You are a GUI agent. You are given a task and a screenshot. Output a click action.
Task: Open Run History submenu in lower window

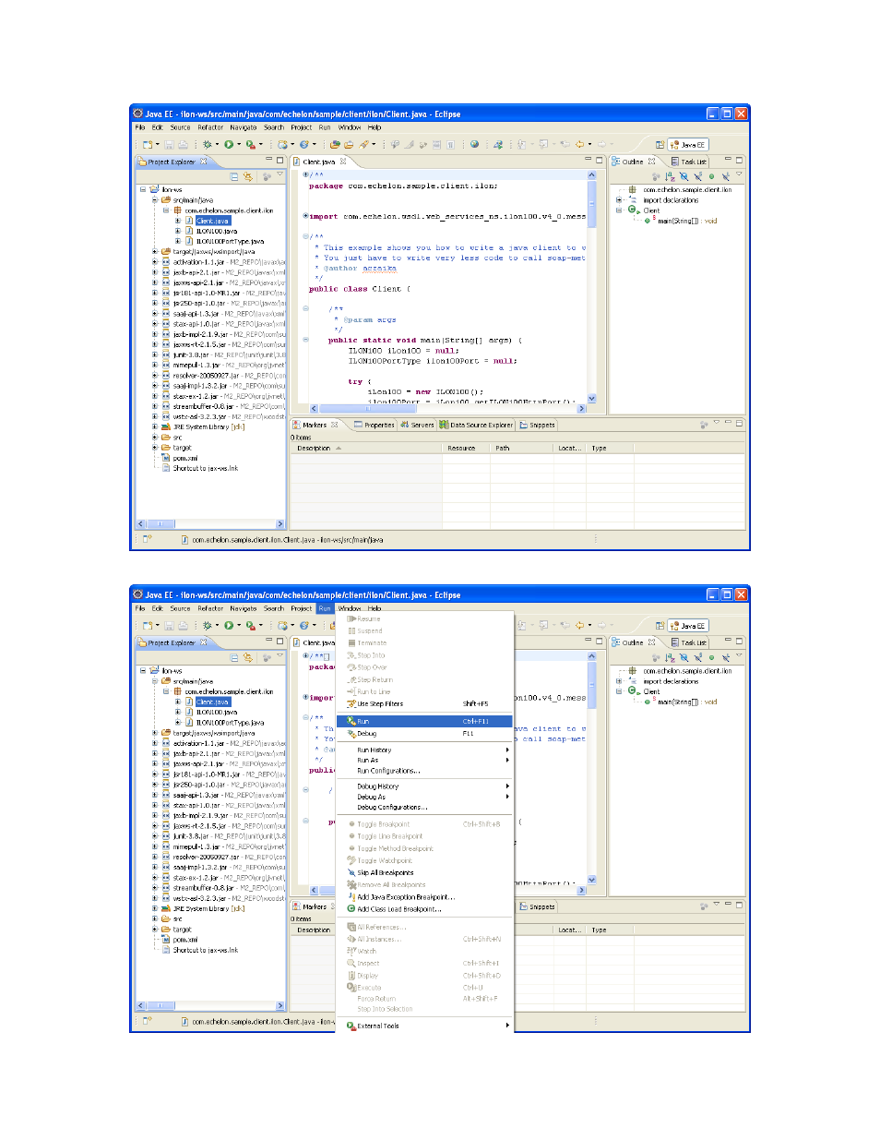click(x=425, y=750)
